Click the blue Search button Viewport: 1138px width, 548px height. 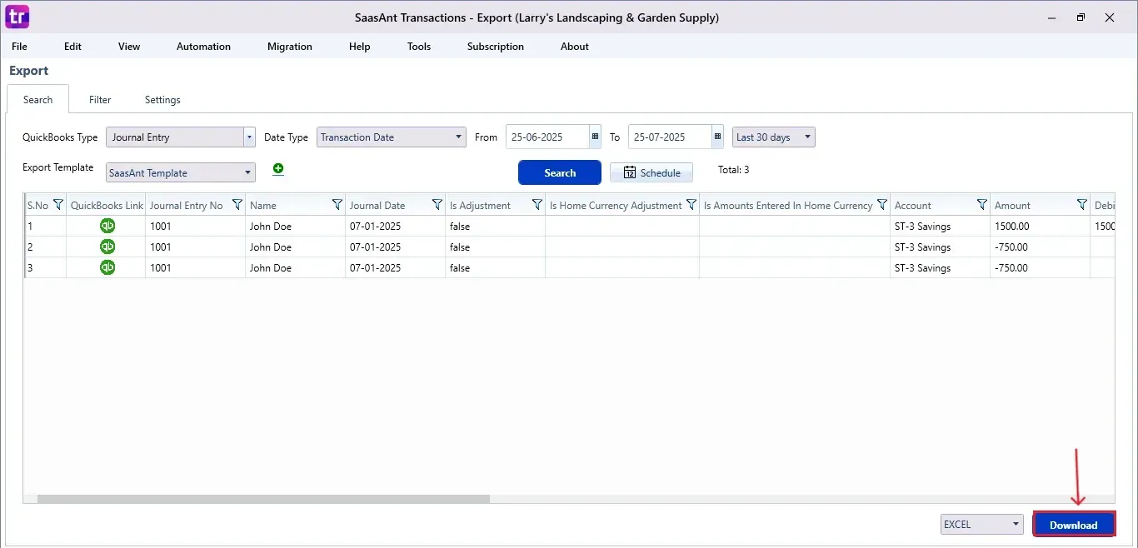click(560, 172)
